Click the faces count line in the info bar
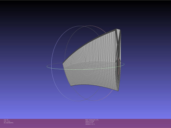Image resolution: width=171 pixels, height=128 pixels. (x=89, y=123)
